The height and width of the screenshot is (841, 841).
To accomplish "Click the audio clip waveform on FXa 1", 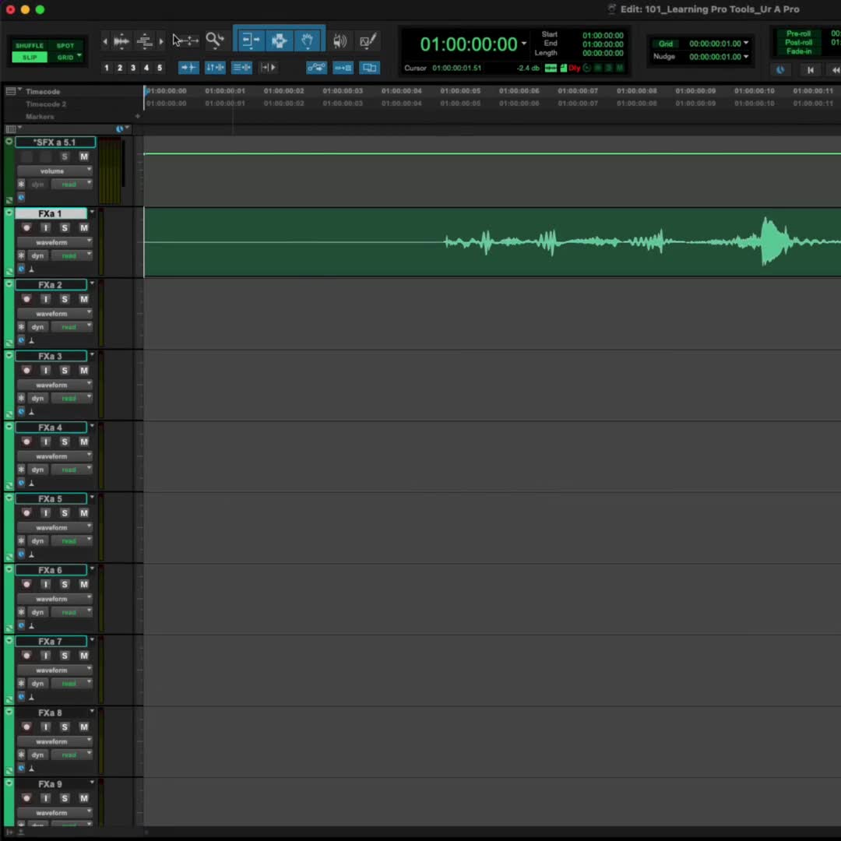I will pos(492,242).
